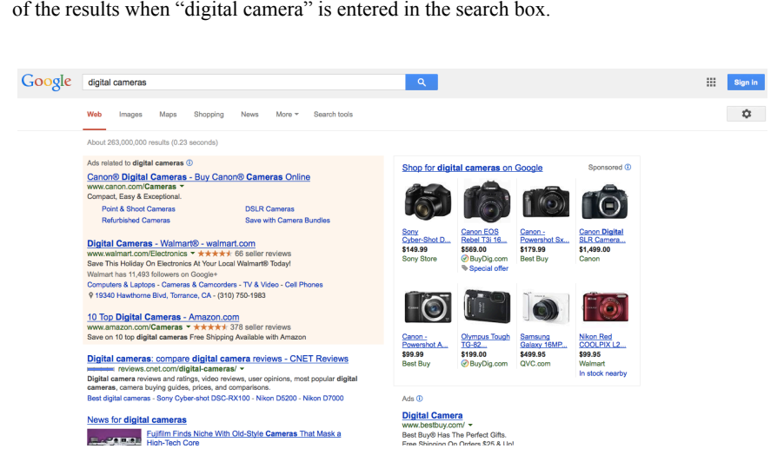Click the 378 seller reviews star rating
Screen dimensions: 784x462
click(210, 327)
